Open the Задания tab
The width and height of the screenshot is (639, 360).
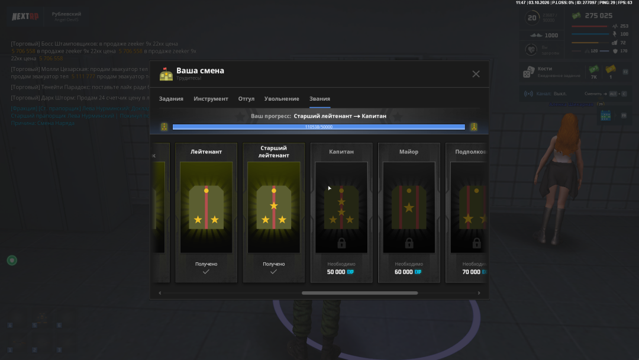point(171,99)
